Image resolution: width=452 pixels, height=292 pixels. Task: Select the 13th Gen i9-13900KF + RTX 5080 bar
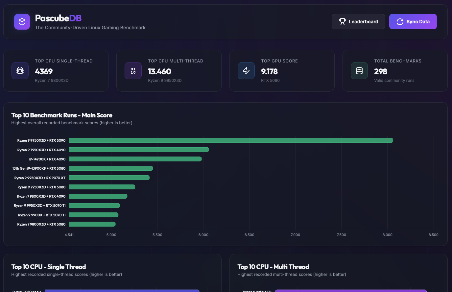[x=111, y=168]
